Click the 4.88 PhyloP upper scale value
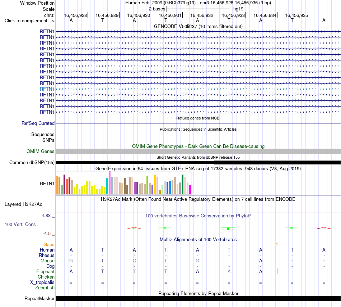 (x=46, y=216)
